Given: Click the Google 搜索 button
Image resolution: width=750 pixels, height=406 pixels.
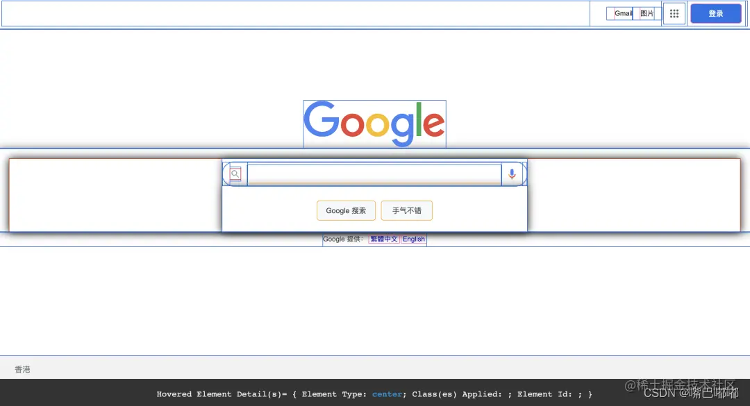Looking at the screenshot, I should pos(346,210).
